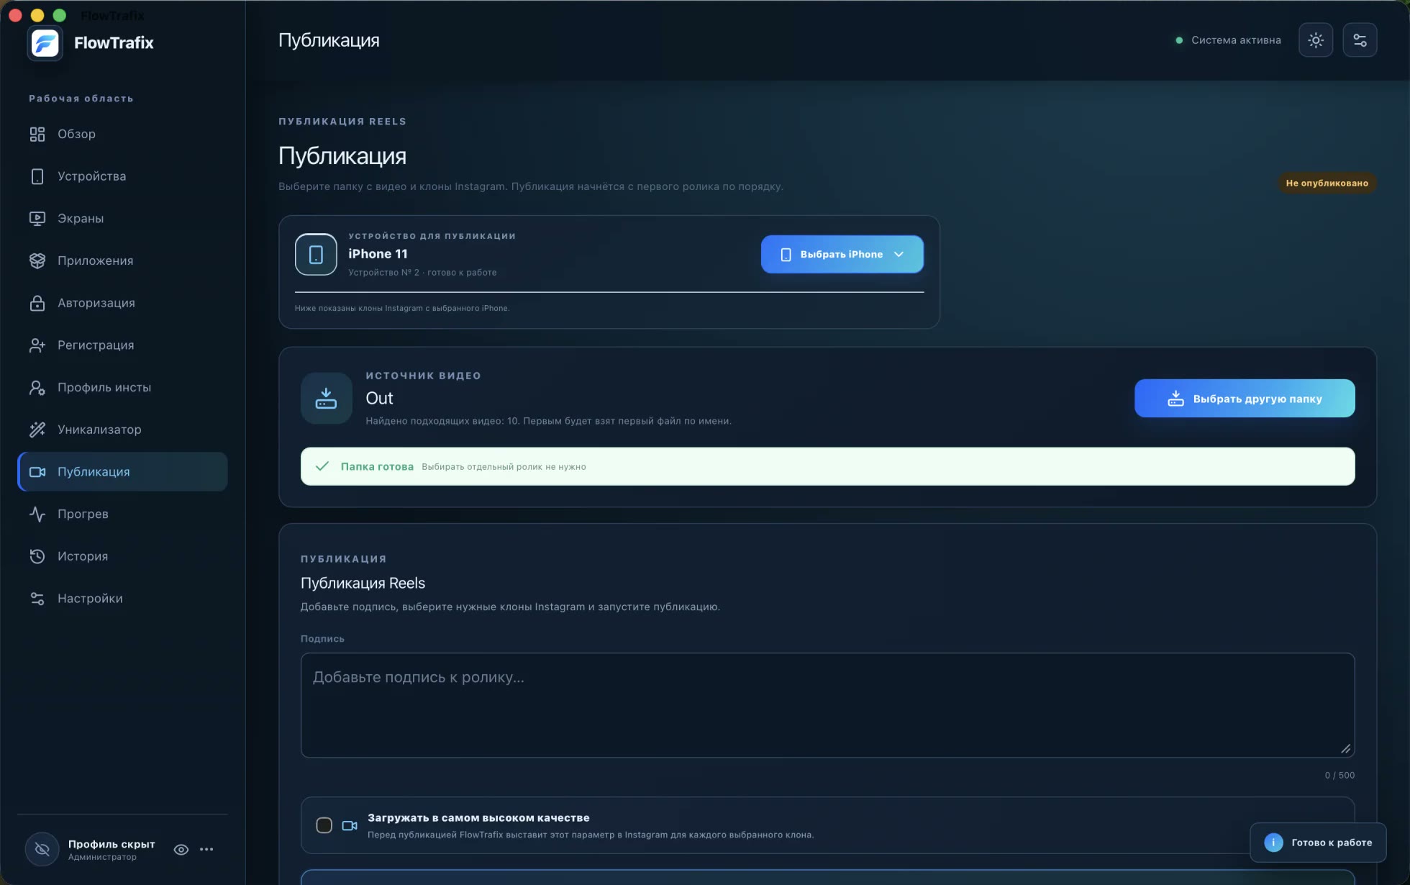Select the Приложения box icon

pos(37,261)
